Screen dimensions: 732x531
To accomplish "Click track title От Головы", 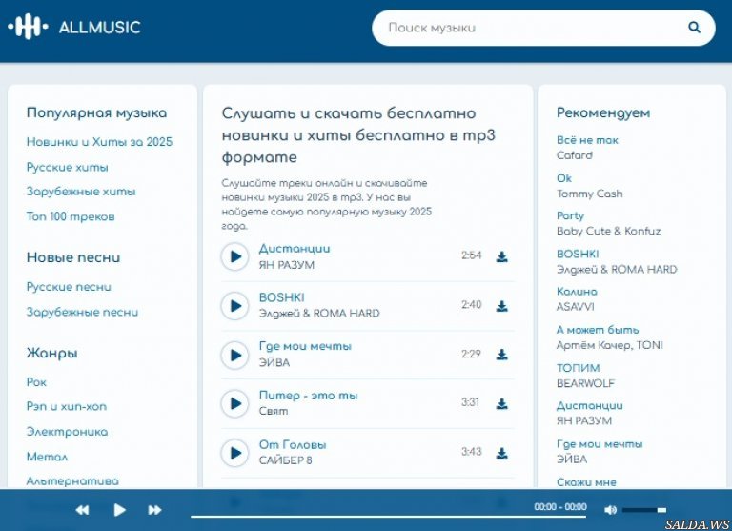I will tap(293, 444).
